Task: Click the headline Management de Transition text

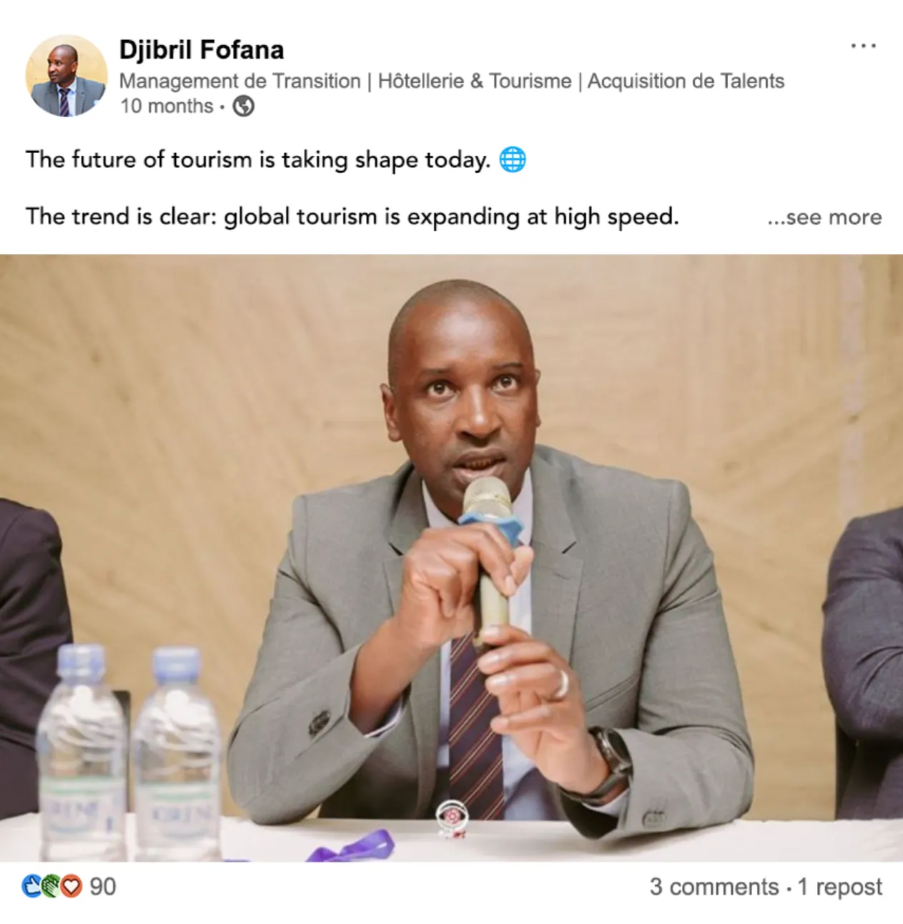Action: pos(240,82)
